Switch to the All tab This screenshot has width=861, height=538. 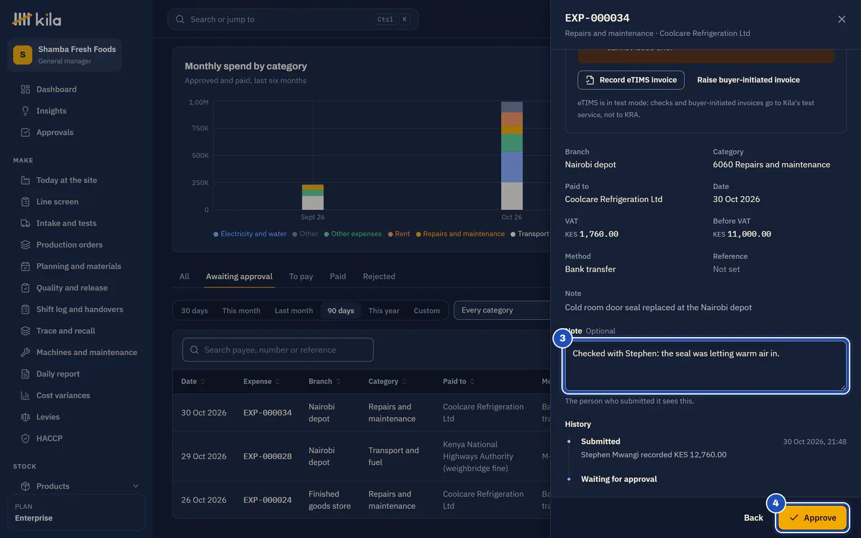[x=184, y=276]
